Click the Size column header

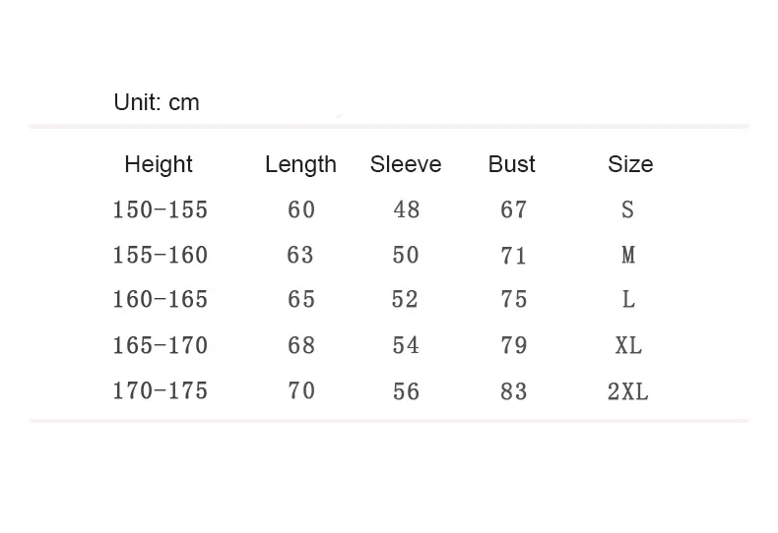tap(630, 164)
